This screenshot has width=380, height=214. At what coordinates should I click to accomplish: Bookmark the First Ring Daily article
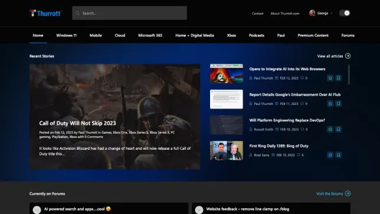coord(339,155)
